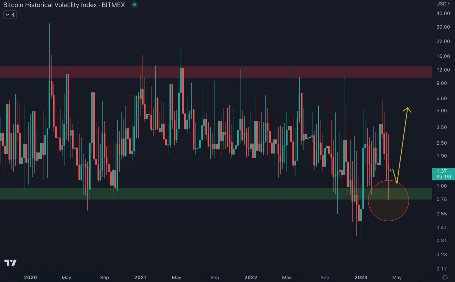The width and height of the screenshot is (455, 282).
Task: Expand the collapsed indicators legend showing 4
Action: click(10, 15)
